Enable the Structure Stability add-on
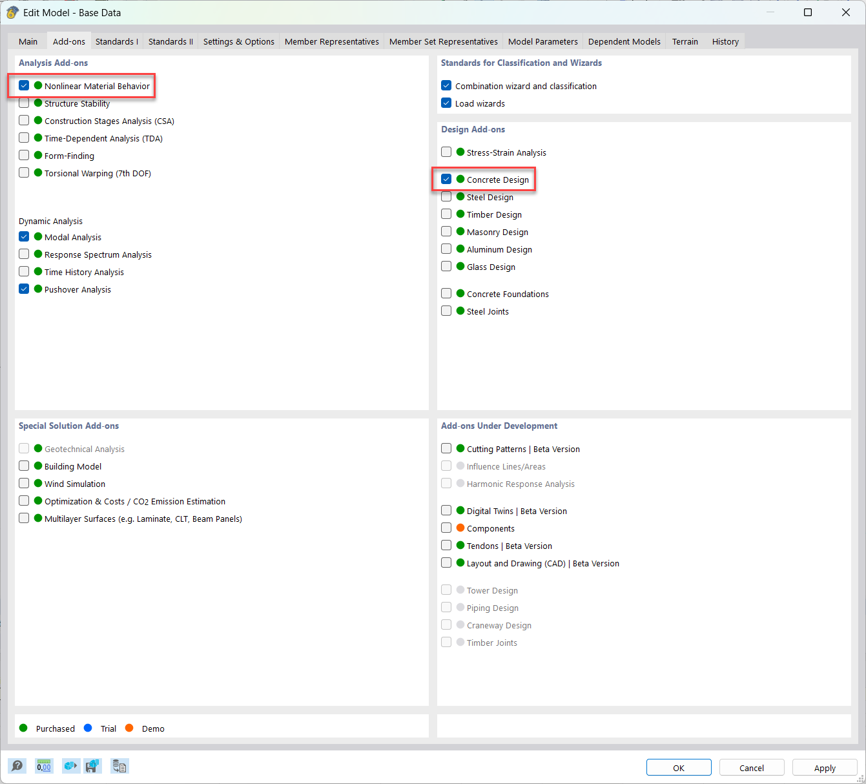 click(x=24, y=103)
